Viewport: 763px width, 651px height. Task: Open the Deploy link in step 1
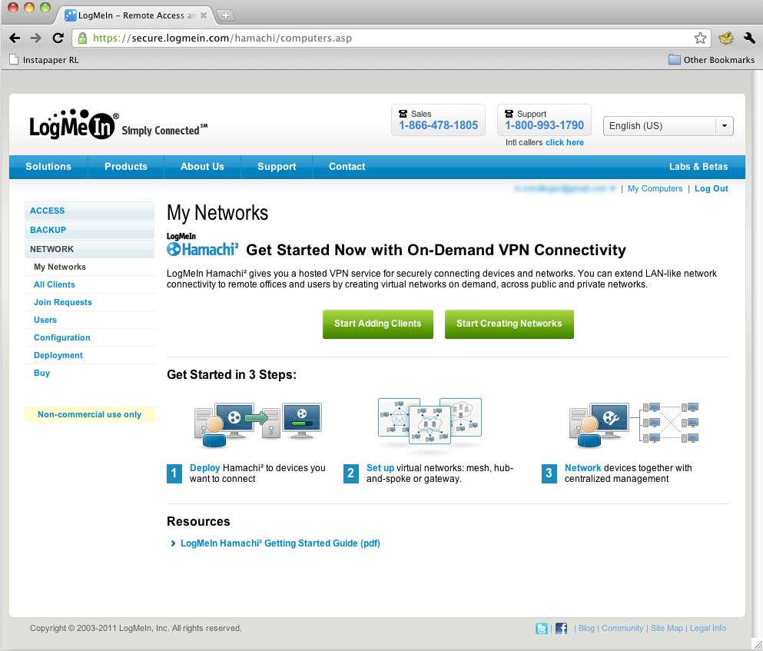click(x=205, y=468)
